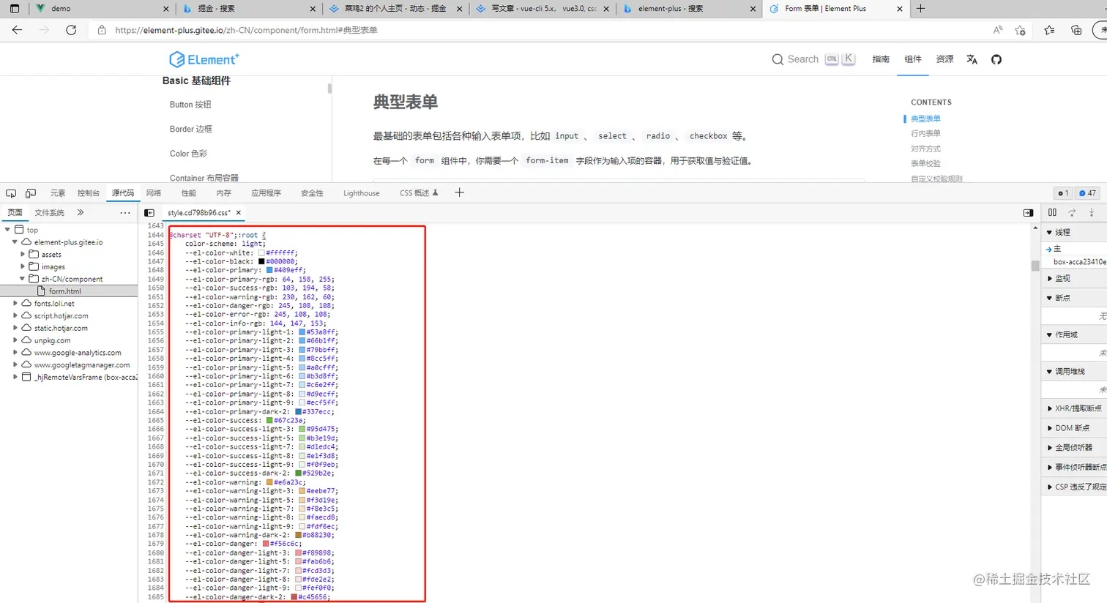
Task: Add this page to favorites
Action: [1020, 30]
